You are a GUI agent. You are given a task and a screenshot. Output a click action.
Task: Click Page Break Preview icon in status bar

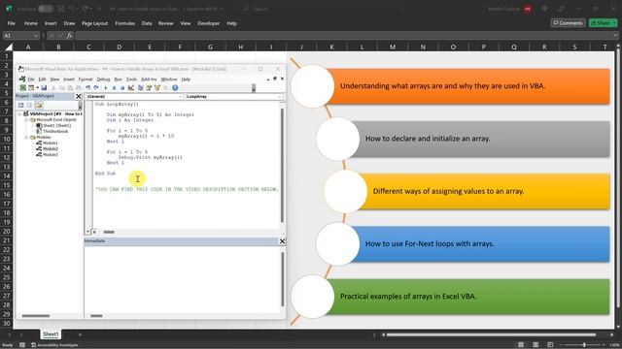pyautogui.click(x=550, y=345)
